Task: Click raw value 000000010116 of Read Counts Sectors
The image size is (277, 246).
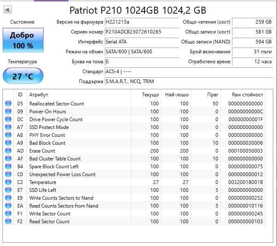Action: coord(245,206)
